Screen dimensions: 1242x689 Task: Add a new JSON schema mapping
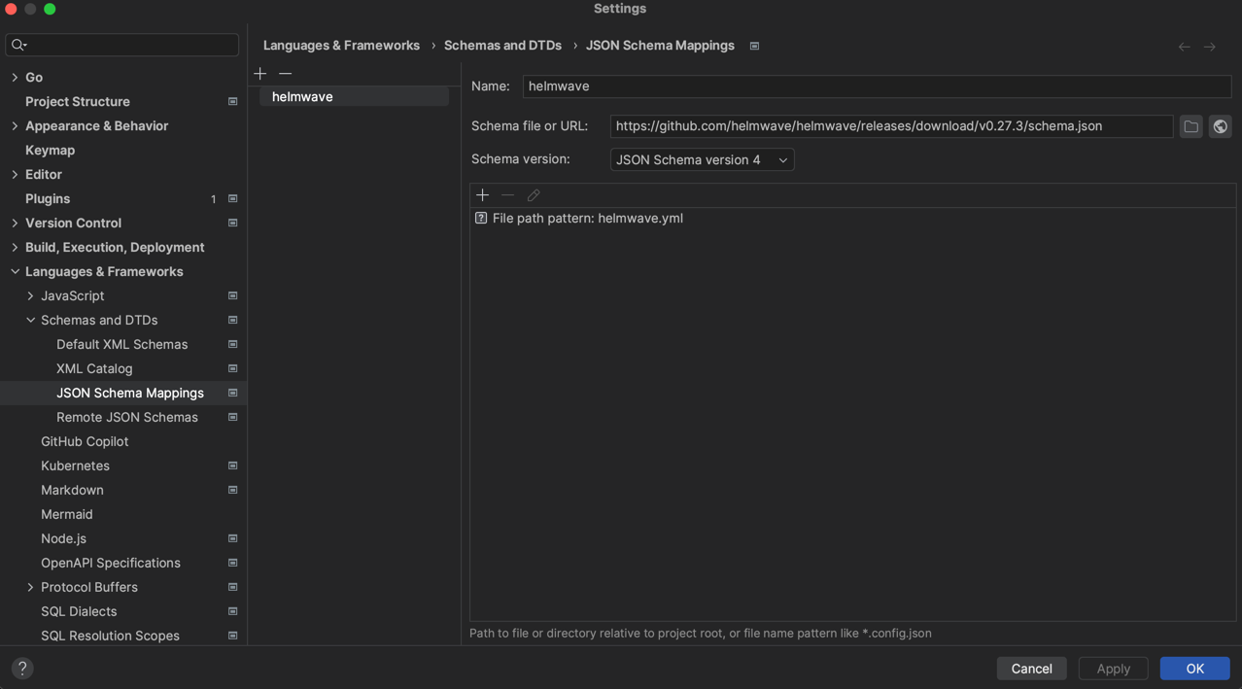pyautogui.click(x=260, y=74)
